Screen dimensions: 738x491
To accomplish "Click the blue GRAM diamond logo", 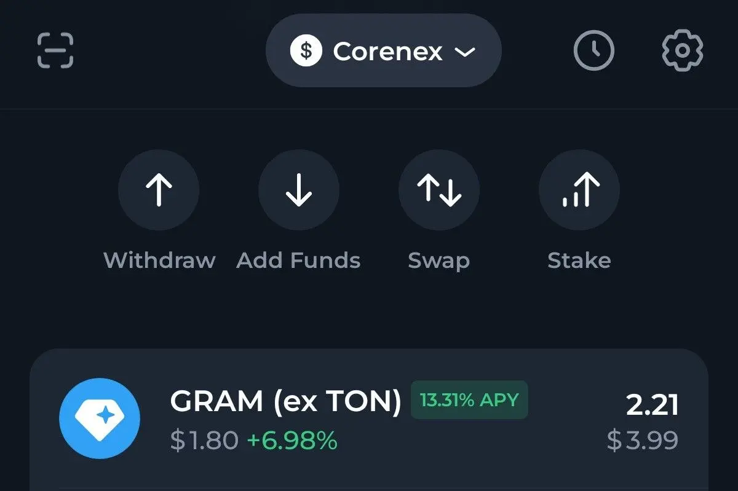I will click(100, 418).
